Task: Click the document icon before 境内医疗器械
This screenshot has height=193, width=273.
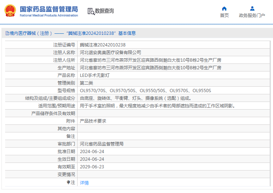Action: coord(7,33)
